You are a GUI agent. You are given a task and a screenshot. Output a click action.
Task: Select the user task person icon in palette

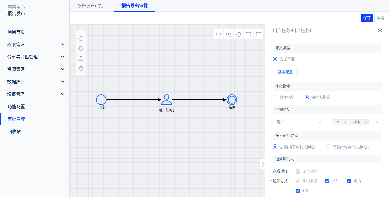pos(81,58)
